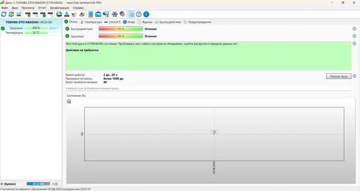Image resolution: width=360 pixels, height=191 pixels.
Task: Click the Время работы value 2 дн., 20 ч
Action: point(110,75)
